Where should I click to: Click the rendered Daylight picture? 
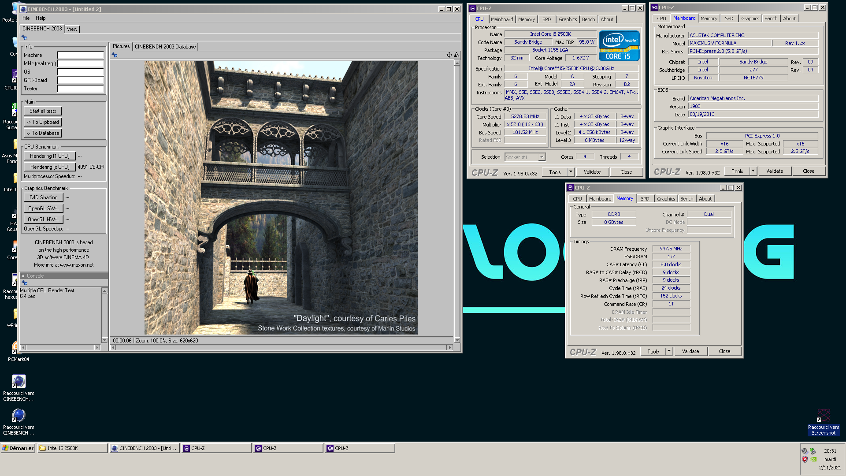pos(281,197)
